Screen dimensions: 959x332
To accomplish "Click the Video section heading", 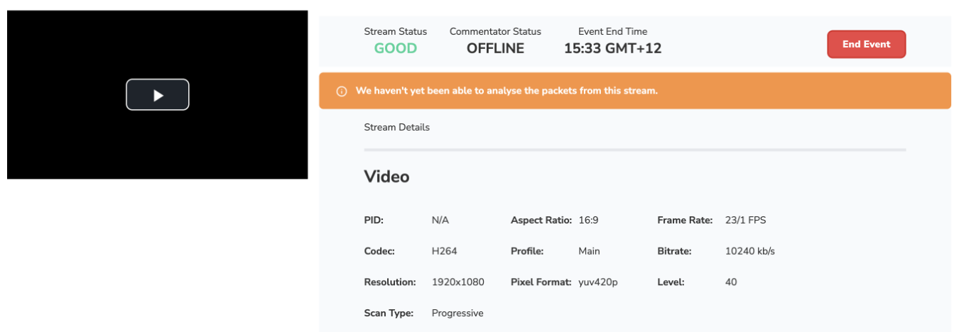I will point(386,177).
